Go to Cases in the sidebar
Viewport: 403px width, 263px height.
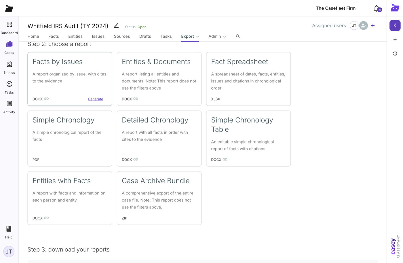click(x=9, y=48)
